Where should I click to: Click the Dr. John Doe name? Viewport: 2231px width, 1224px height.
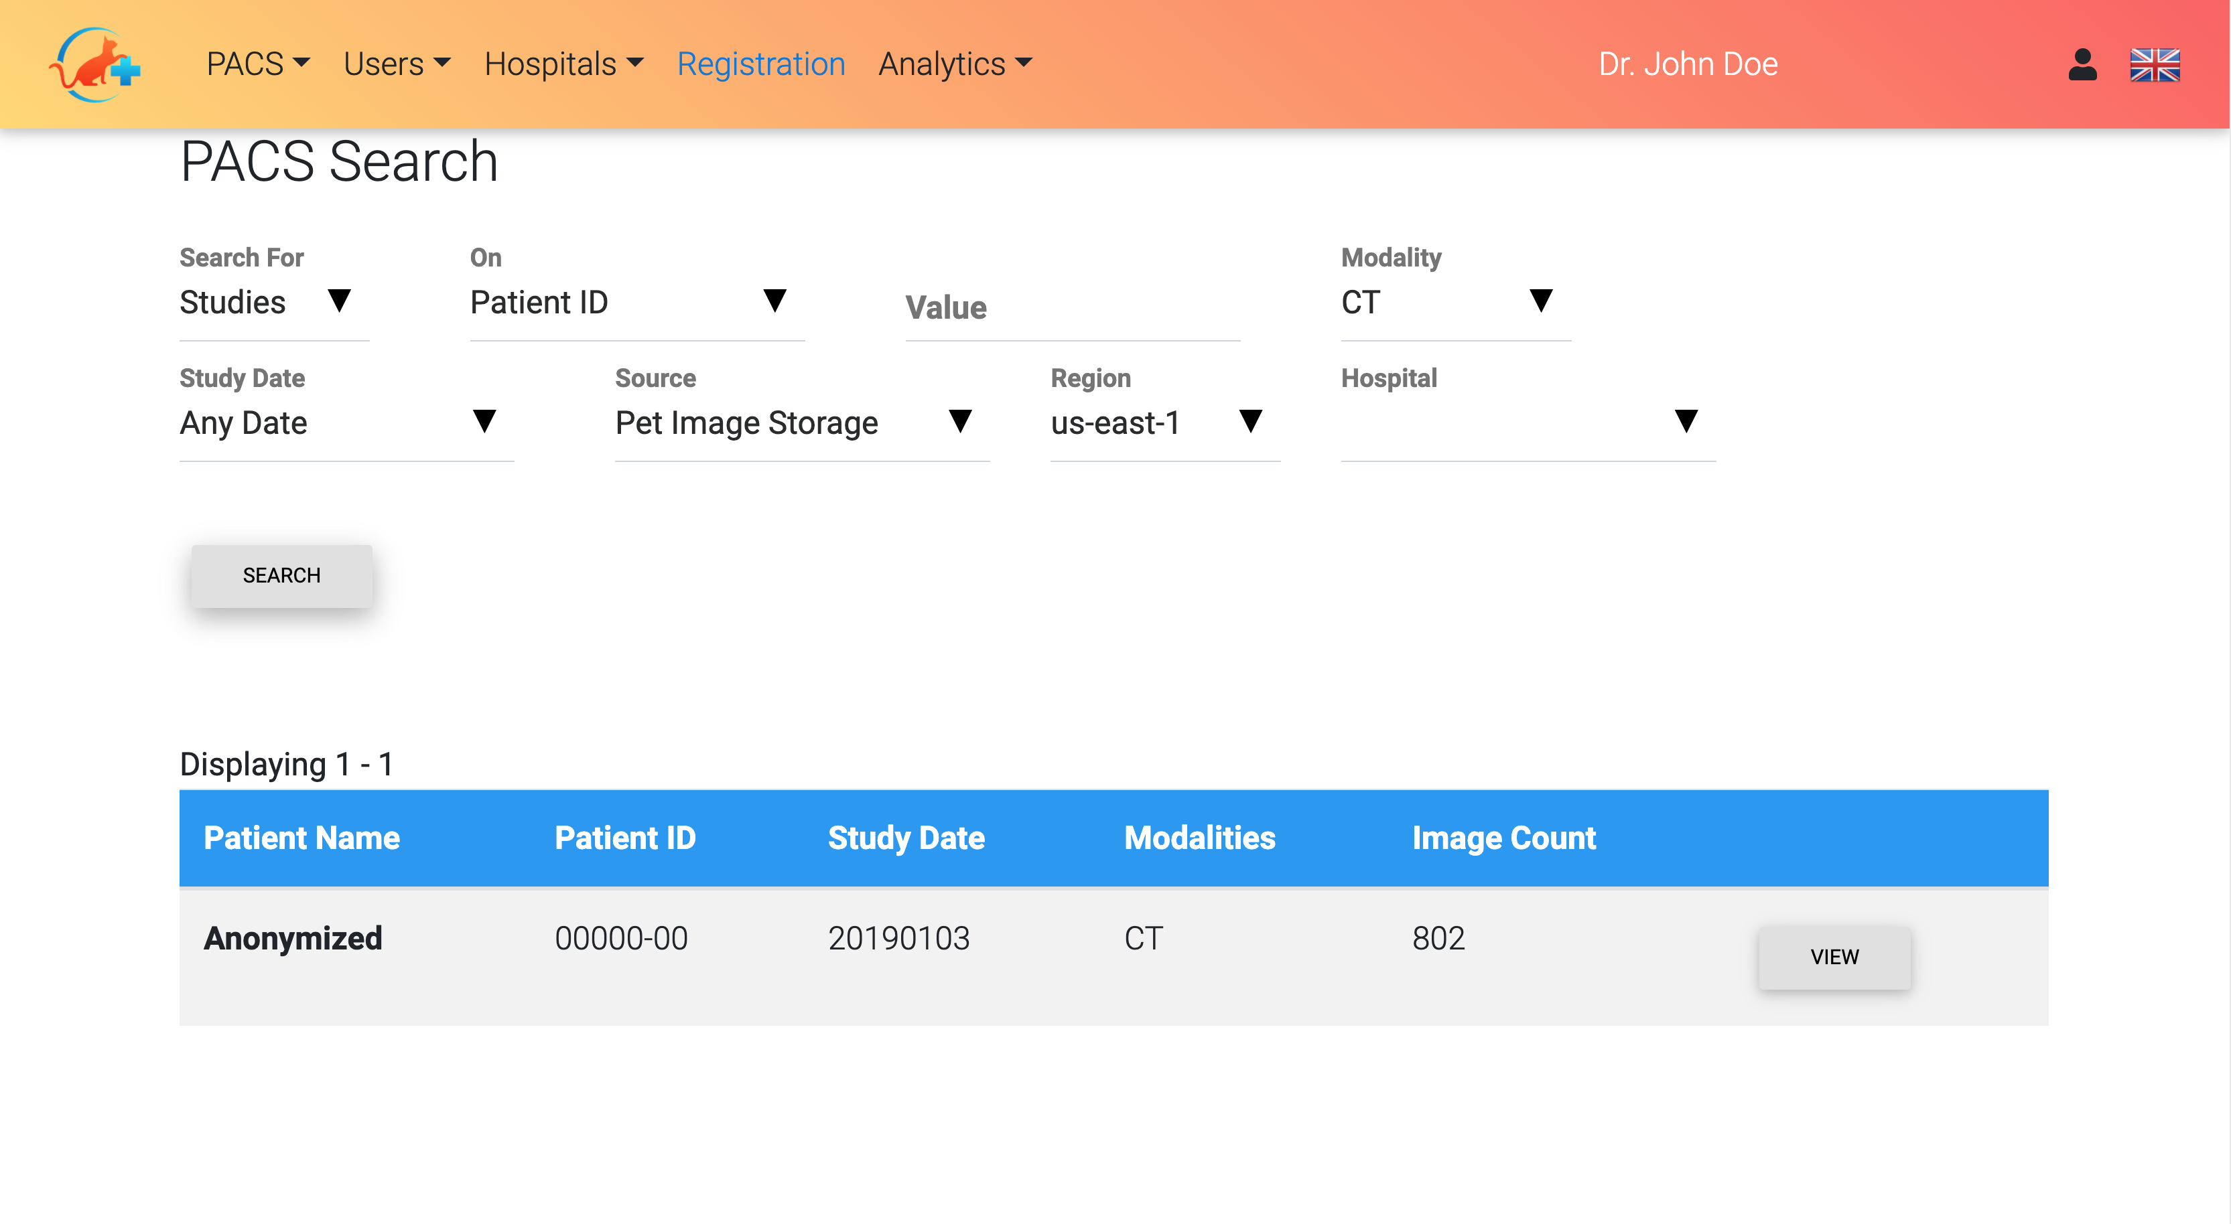click(x=1687, y=64)
